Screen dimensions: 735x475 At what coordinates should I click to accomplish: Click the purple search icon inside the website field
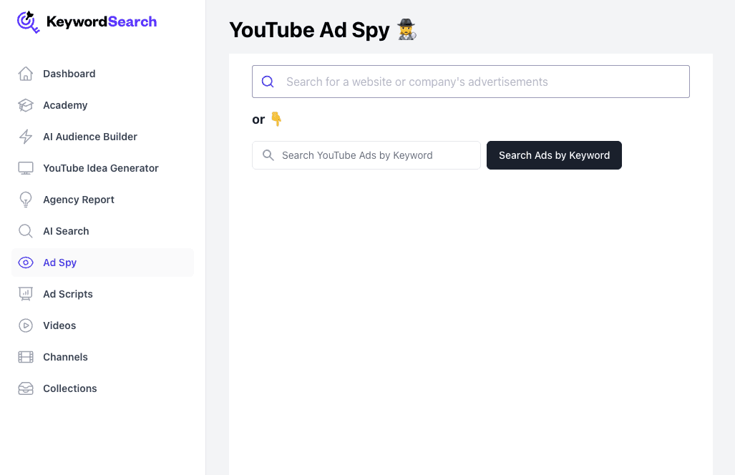pyautogui.click(x=268, y=82)
